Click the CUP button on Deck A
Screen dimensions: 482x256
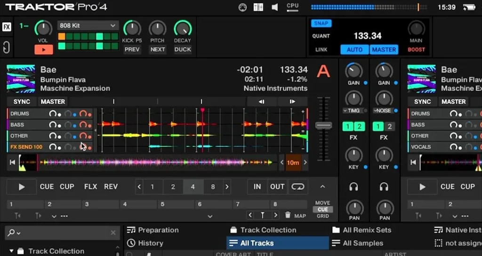(x=67, y=187)
